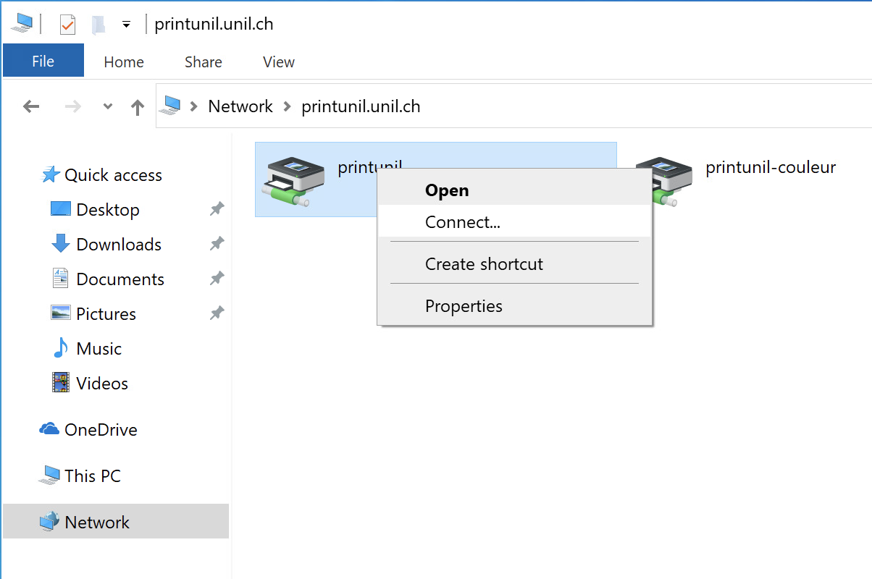The image size is (872, 579).
Task: Open the recent locations dropdown arrow
Action: [108, 107]
